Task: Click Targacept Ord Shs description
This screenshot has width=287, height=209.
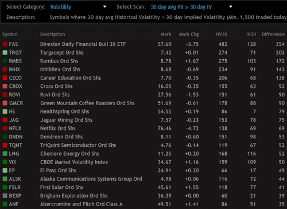Action: pyautogui.click(x=62, y=53)
